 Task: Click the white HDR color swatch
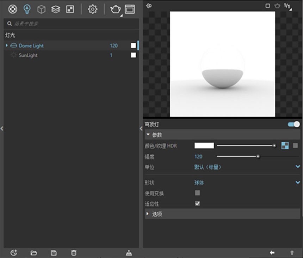point(204,145)
